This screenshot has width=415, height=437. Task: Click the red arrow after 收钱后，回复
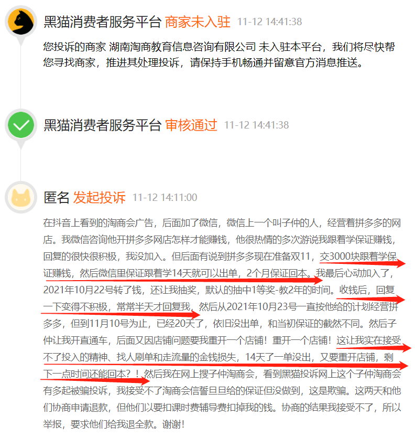click(x=372, y=300)
